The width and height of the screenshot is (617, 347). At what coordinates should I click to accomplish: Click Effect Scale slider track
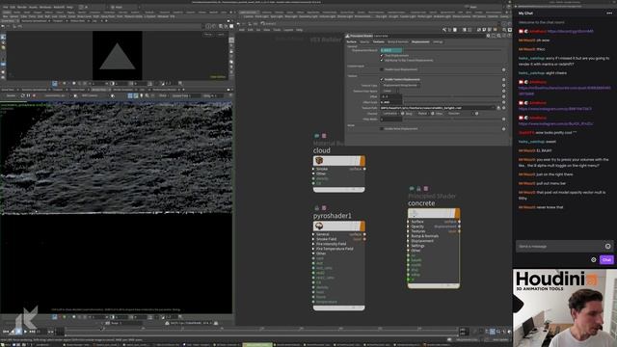(452, 102)
